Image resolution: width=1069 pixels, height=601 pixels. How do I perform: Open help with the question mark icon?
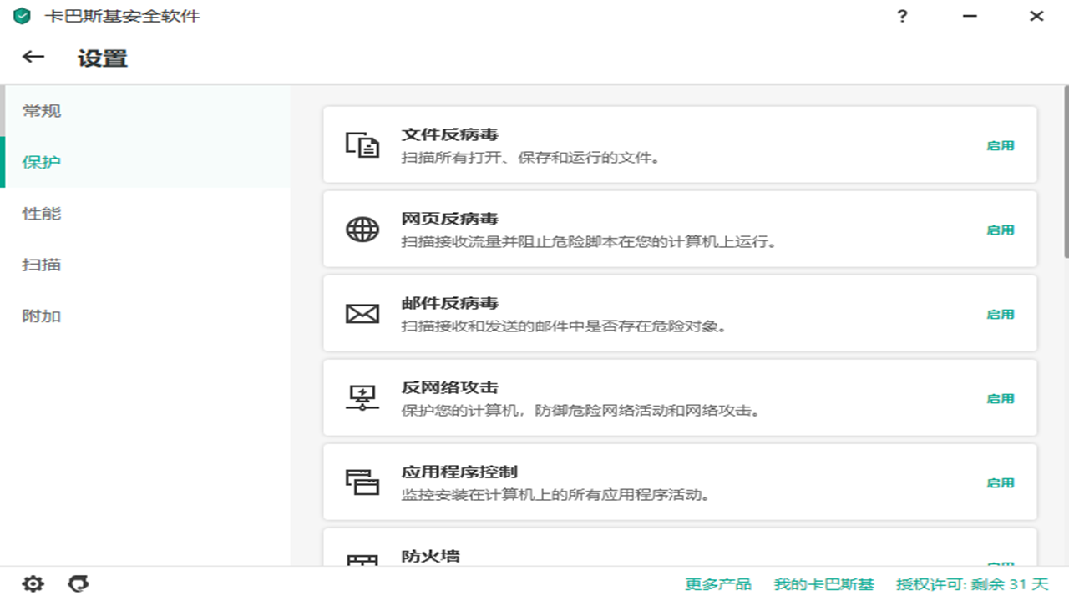(x=902, y=15)
